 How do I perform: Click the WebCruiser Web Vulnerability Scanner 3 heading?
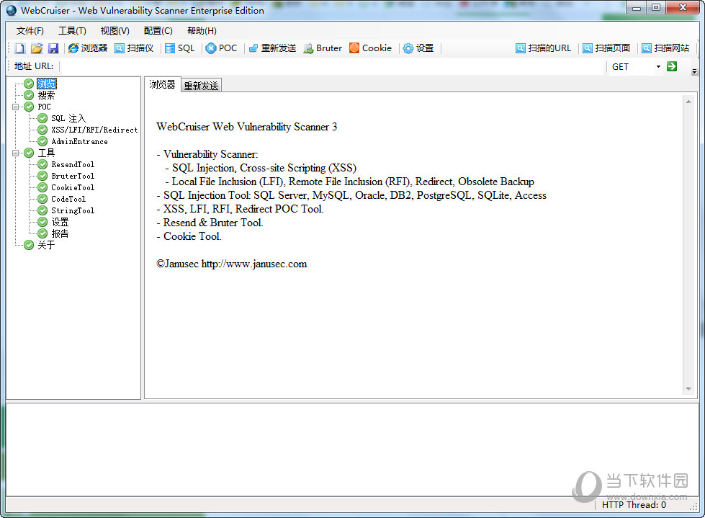pyautogui.click(x=247, y=127)
